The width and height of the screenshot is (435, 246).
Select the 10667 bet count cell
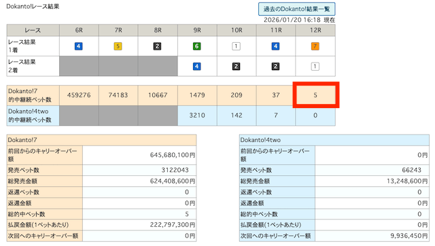tap(158, 95)
